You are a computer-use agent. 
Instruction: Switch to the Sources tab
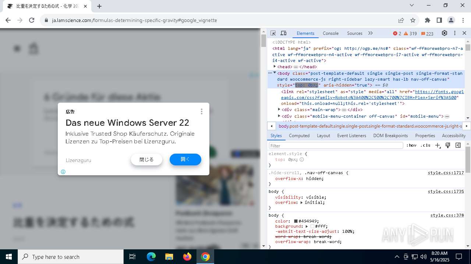click(x=355, y=33)
